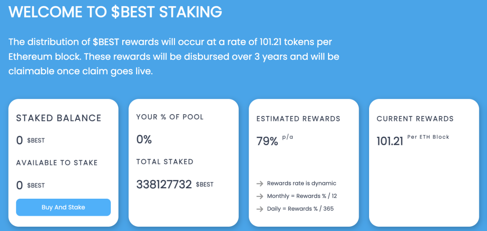487x231 pixels.
Task: Click the 0% pool share value
Action: click(144, 139)
